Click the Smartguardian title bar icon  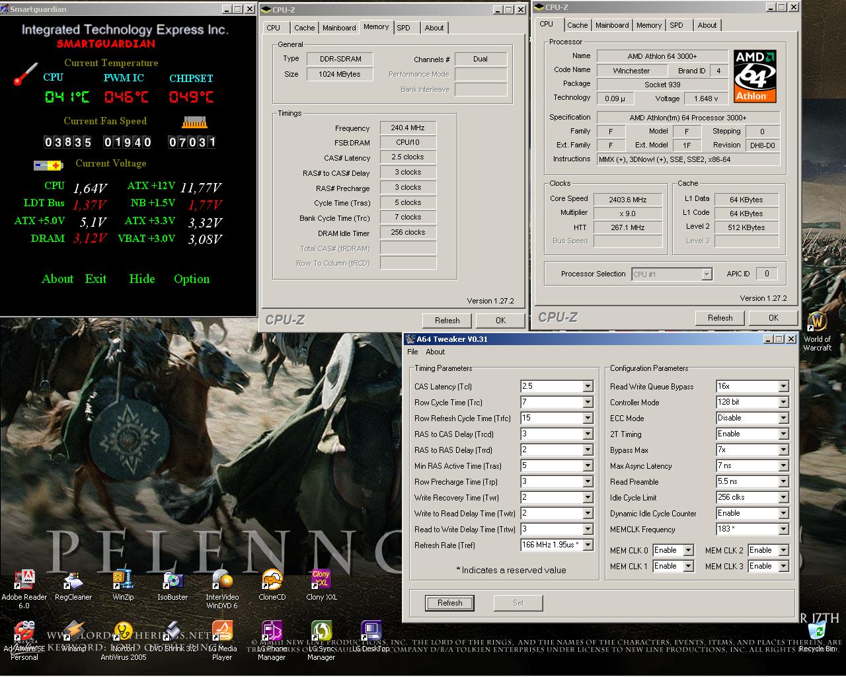click(5, 9)
